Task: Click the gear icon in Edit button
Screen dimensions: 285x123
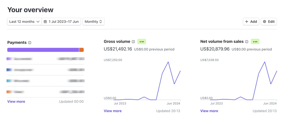Action: pyautogui.click(x=265, y=21)
